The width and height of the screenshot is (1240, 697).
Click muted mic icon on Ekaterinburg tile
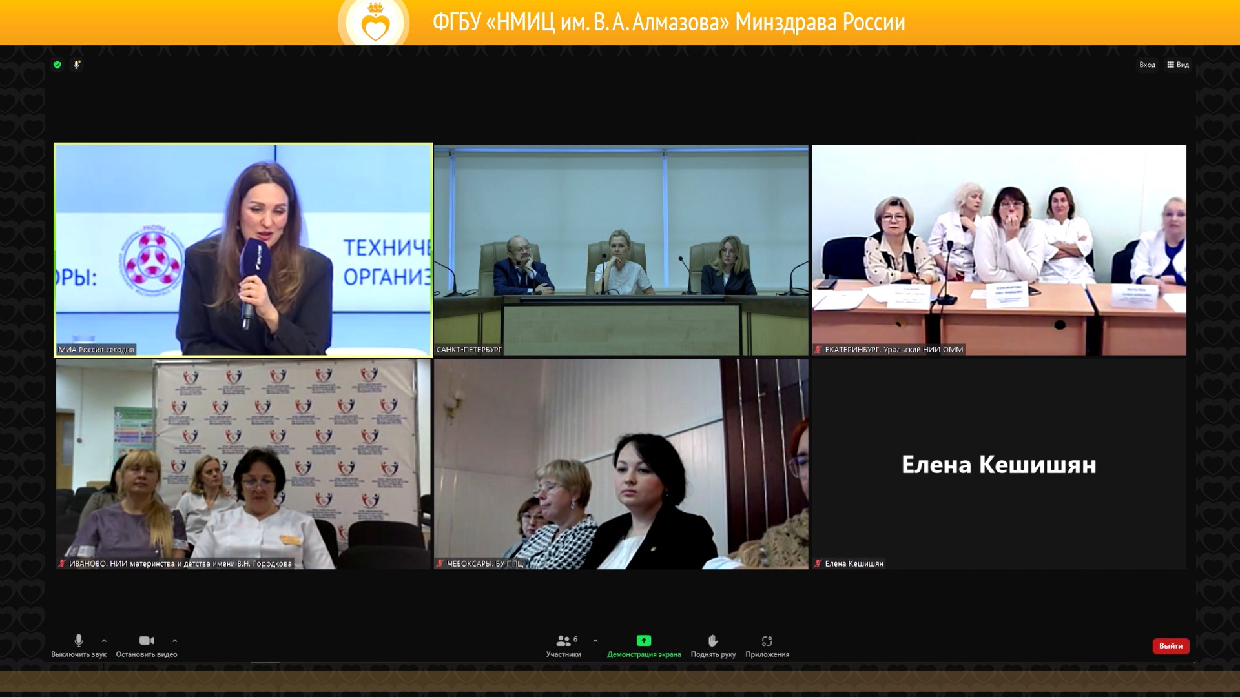(818, 350)
